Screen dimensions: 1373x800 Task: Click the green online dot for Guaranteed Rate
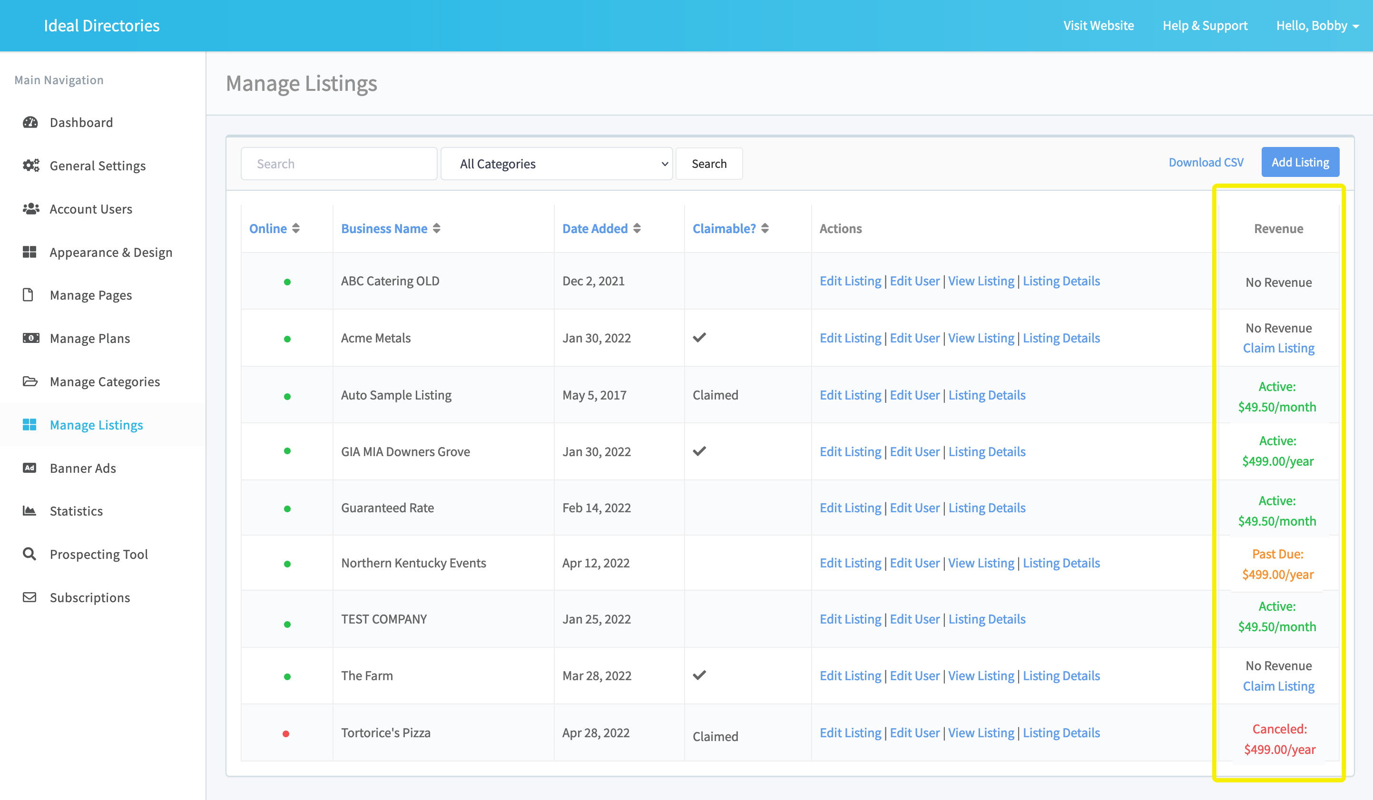(x=287, y=508)
